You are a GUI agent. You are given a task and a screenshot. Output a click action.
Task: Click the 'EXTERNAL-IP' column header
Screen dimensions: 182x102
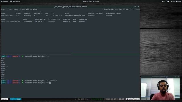click(54, 20)
